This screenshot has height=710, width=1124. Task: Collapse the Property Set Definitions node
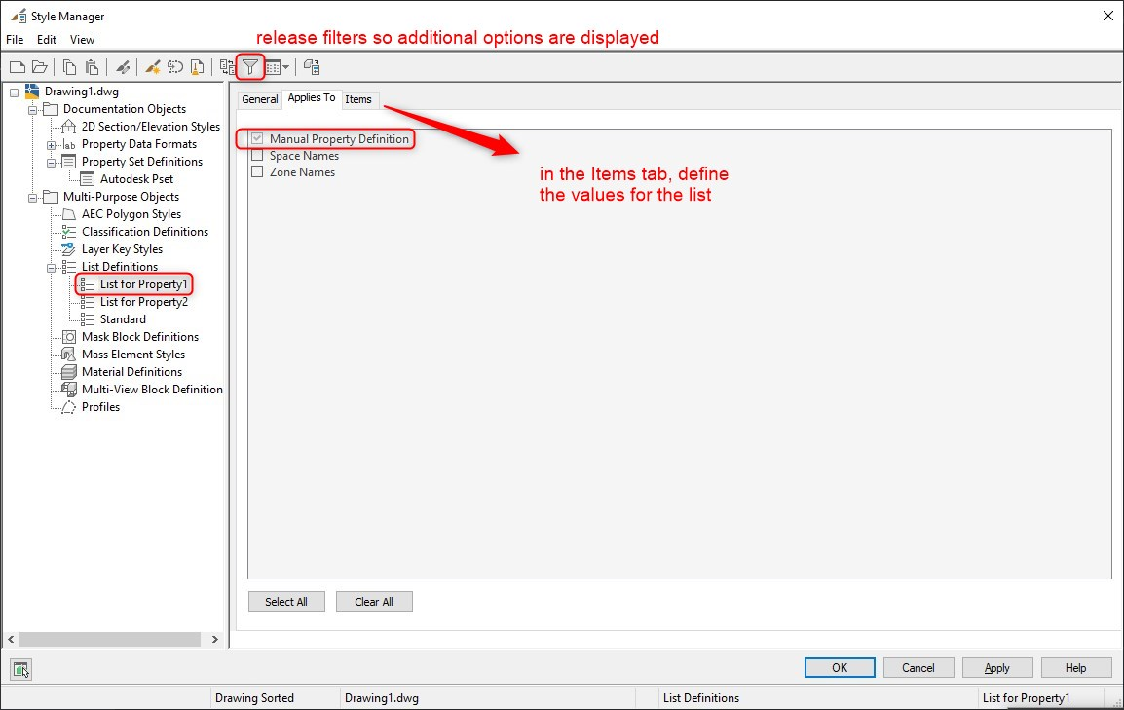pos(51,163)
